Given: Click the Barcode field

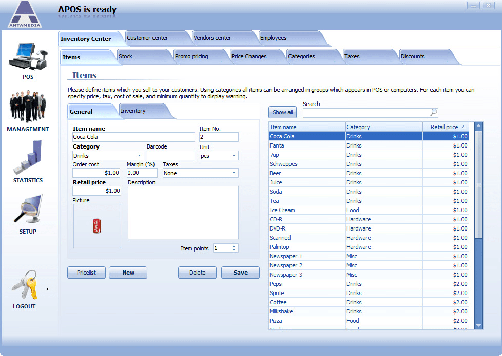Looking at the screenshot, I should tap(170, 156).
